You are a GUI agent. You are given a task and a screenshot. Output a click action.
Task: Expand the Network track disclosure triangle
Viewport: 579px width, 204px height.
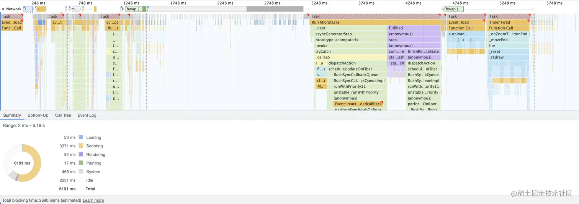[3, 9]
